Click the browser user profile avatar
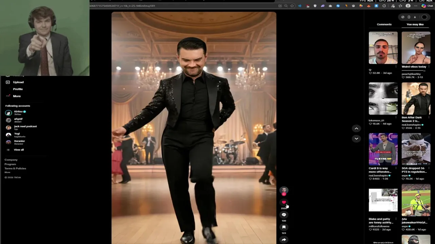 (x=408, y=6)
